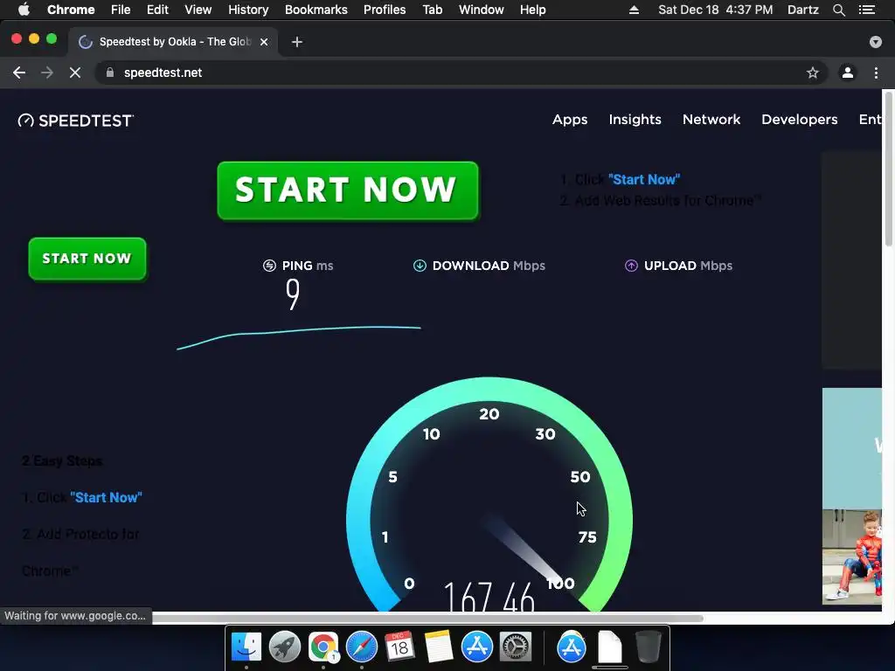Click the "Start Now" link in left steps
895x671 pixels.
(x=106, y=497)
